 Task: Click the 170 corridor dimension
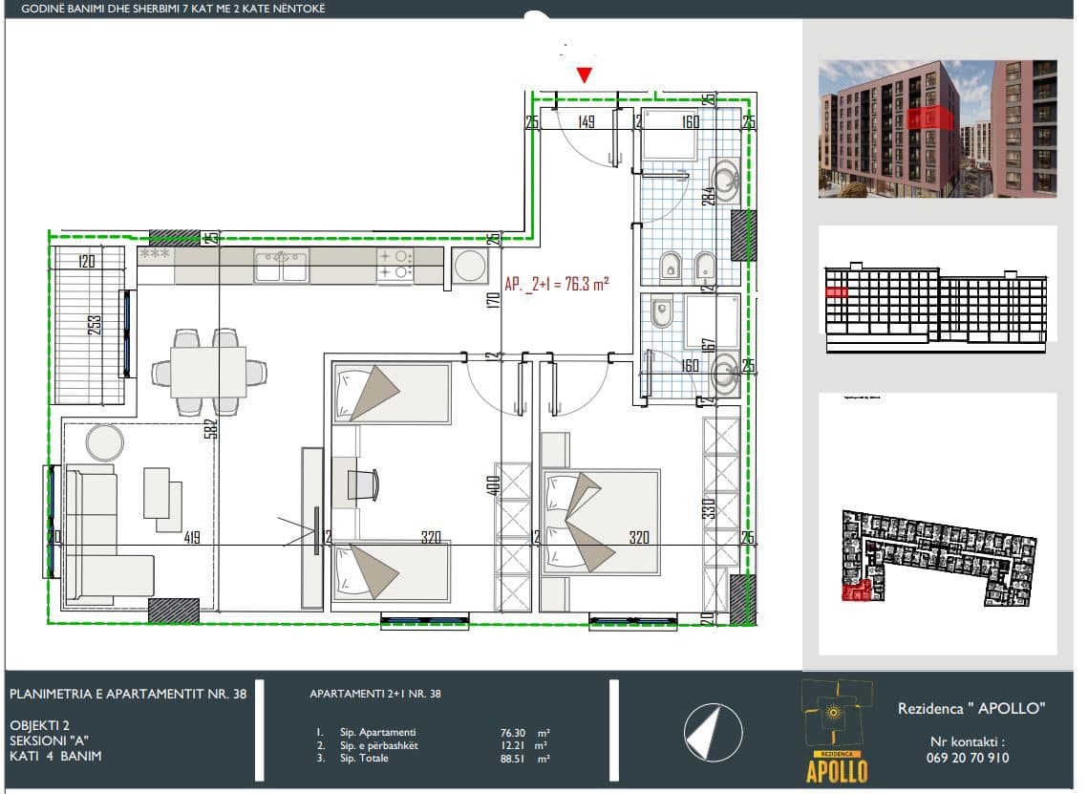pos(493,301)
